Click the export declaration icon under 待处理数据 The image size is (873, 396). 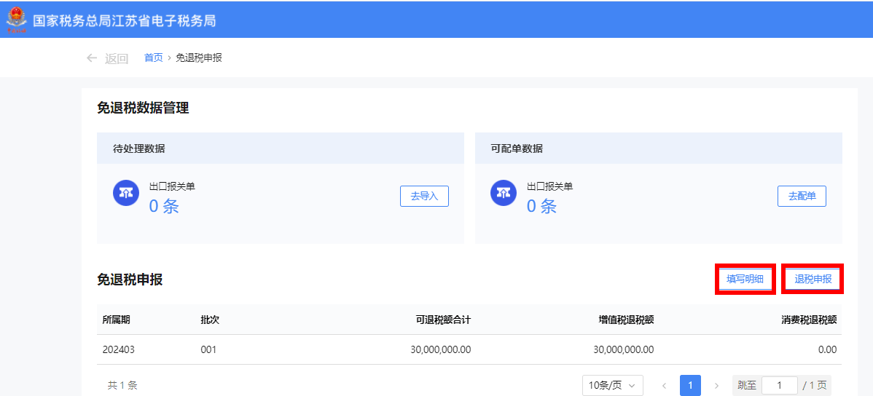(x=126, y=193)
